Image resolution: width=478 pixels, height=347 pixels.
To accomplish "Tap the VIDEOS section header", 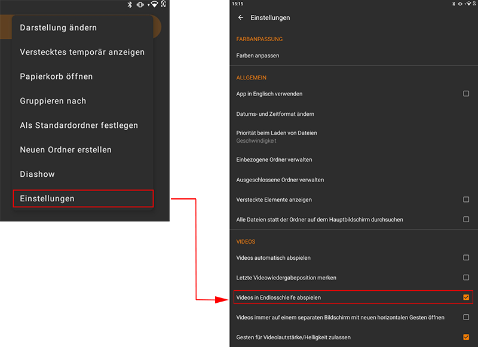I will pyautogui.click(x=246, y=242).
